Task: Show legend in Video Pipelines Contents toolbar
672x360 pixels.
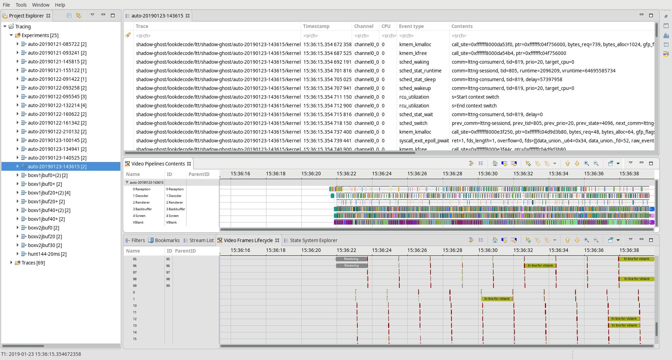Action: coord(481,163)
